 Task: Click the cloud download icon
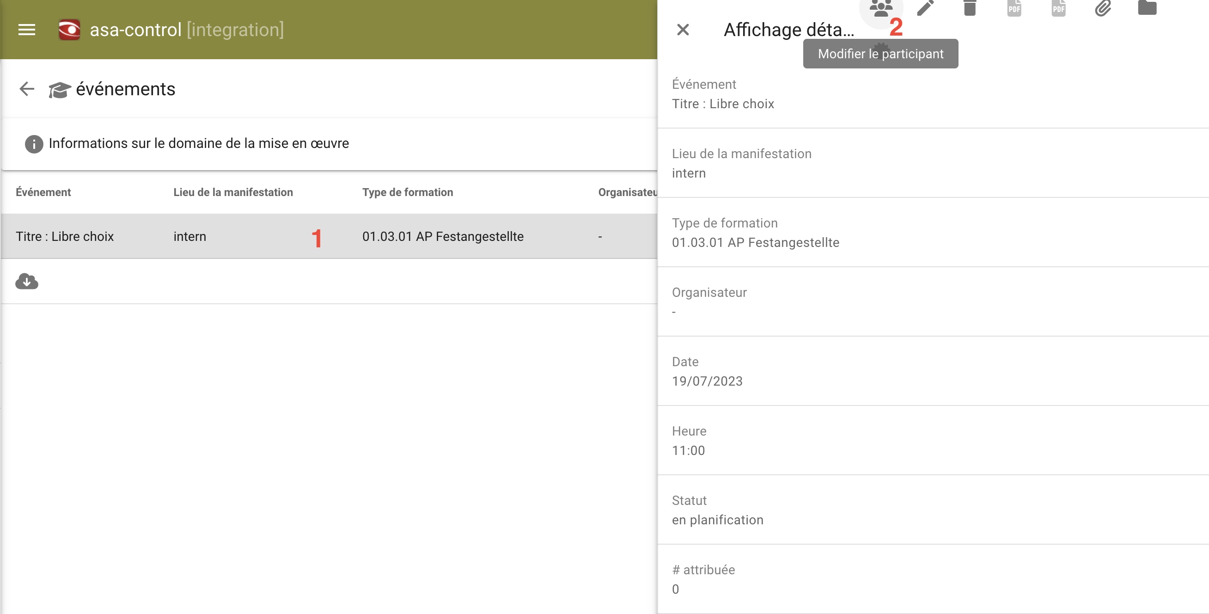click(27, 281)
